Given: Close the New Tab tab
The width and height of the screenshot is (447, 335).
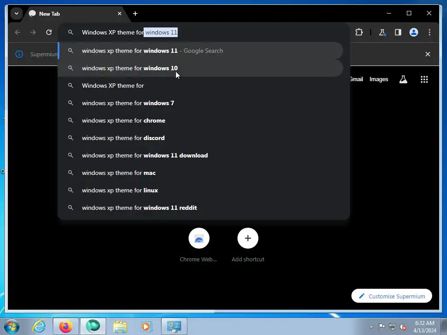Looking at the screenshot, I should [120, 14].
